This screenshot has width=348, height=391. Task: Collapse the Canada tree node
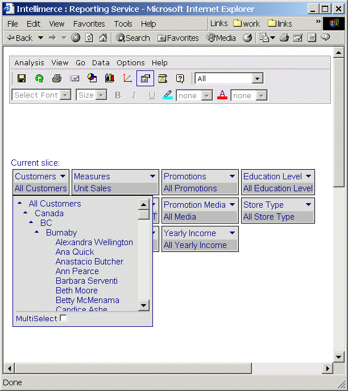tap(25, 212)
